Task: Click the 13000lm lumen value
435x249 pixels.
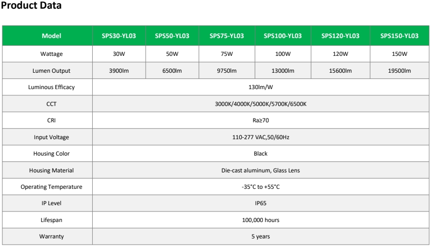Action: point(283,71)
